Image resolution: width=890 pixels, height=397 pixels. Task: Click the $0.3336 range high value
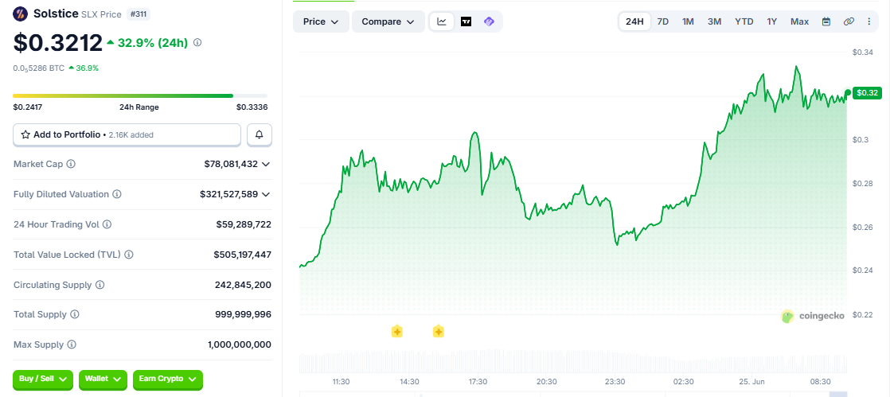(252, 107)
